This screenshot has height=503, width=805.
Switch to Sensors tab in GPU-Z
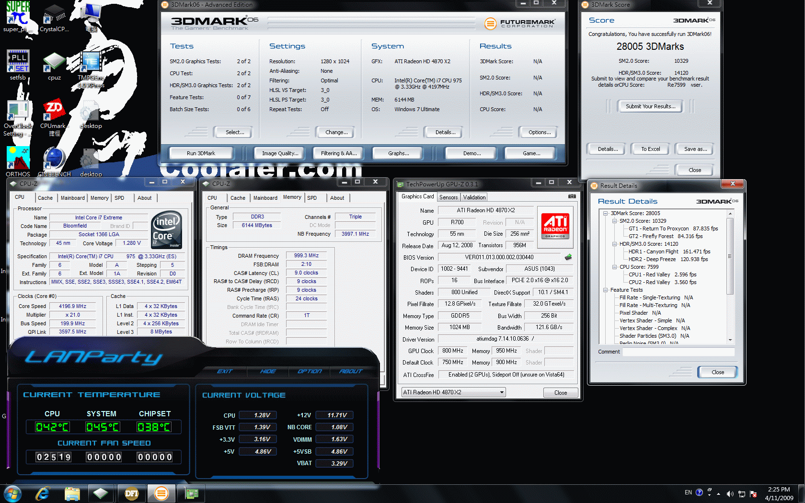click(448, 197)
